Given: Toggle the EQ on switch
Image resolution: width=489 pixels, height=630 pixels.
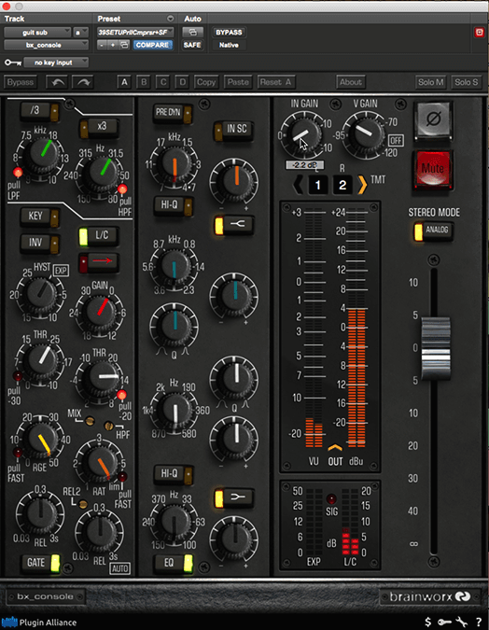Looking at the screenshot, I should tap(174, 564).
